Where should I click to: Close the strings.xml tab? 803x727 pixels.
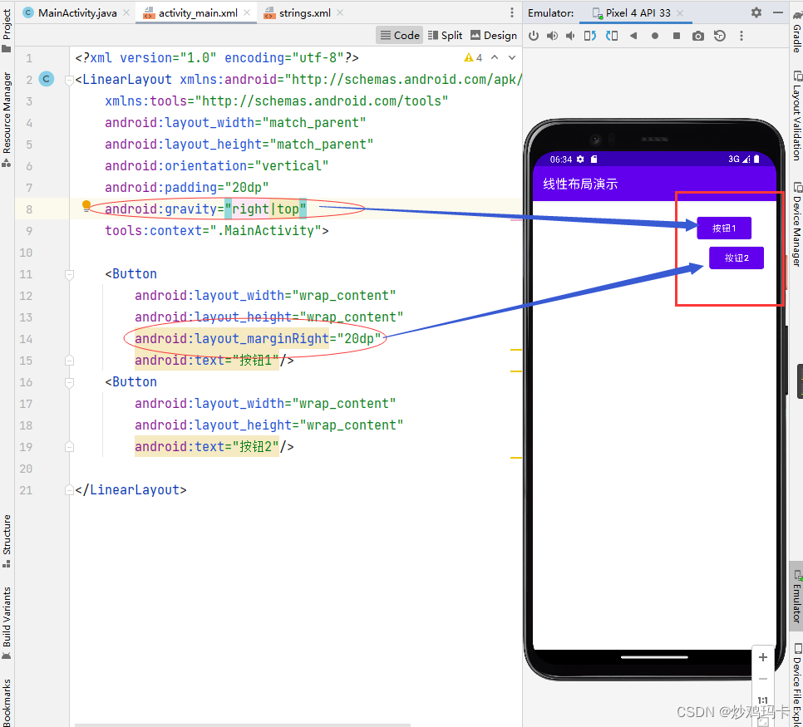coord(340,12)
